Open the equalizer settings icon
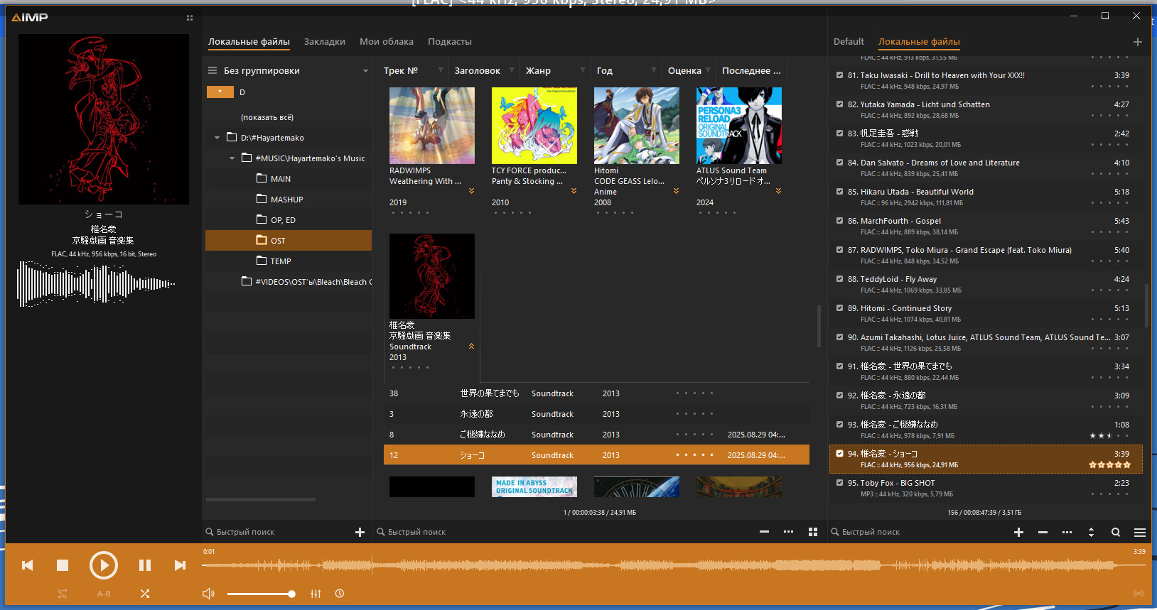The height and width of the screenshot is (610, 1157). (x=316, y=594)
